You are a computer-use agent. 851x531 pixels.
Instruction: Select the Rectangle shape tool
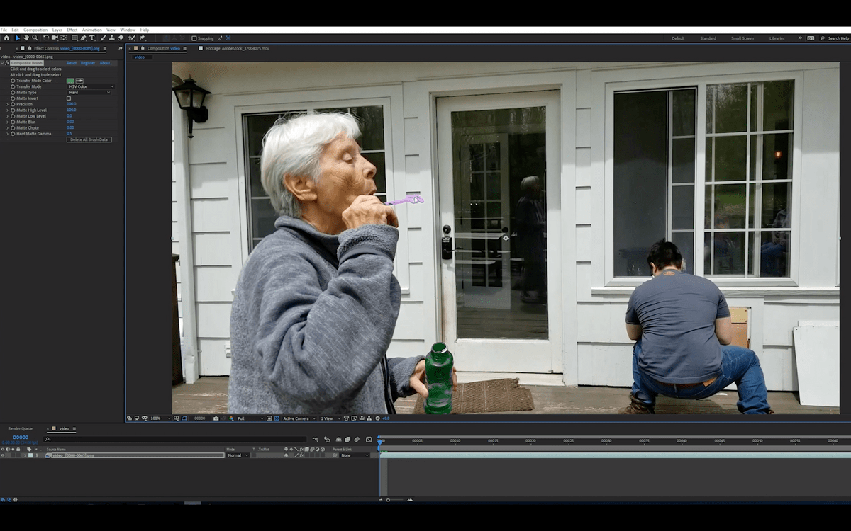[74, 38]
